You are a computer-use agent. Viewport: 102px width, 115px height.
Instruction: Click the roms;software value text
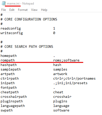[x=66, y=60]
